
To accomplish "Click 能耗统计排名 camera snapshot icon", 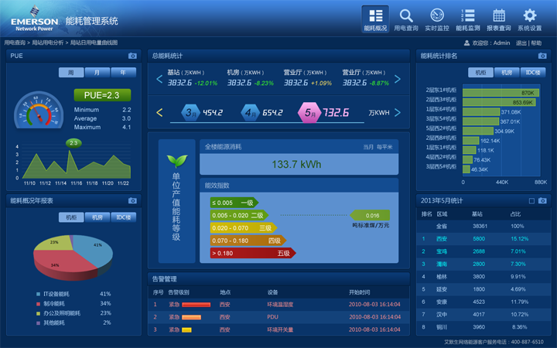I will pyautogui.click(x=542, y=56).
